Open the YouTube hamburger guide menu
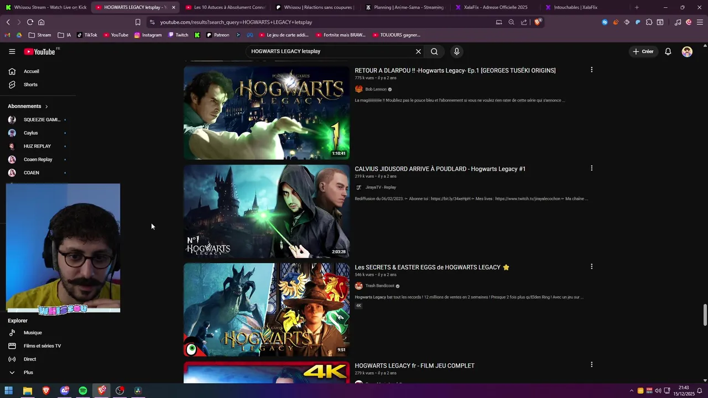708x398 pixels. pos(12,51)
